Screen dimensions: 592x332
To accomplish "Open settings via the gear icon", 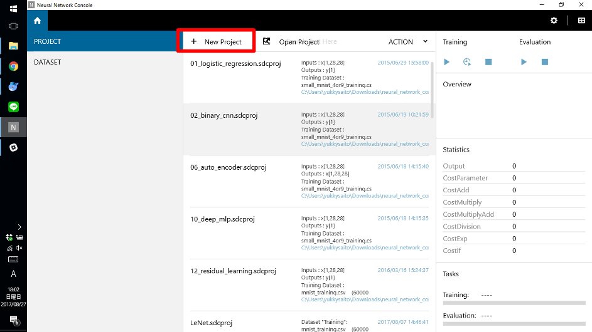I will (x=554, y=21).
